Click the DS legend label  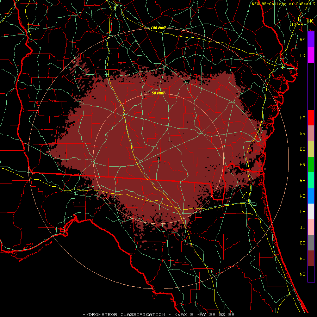303,211
